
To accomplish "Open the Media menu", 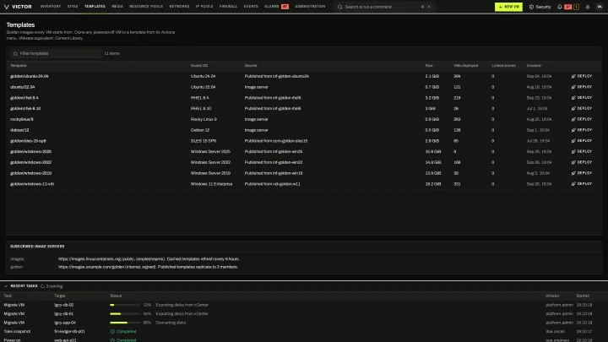I will (117, 7).
